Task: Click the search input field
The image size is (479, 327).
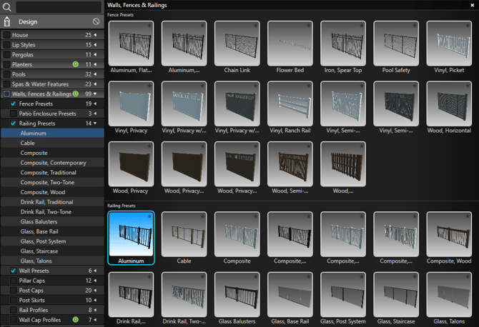Action: 59,6
